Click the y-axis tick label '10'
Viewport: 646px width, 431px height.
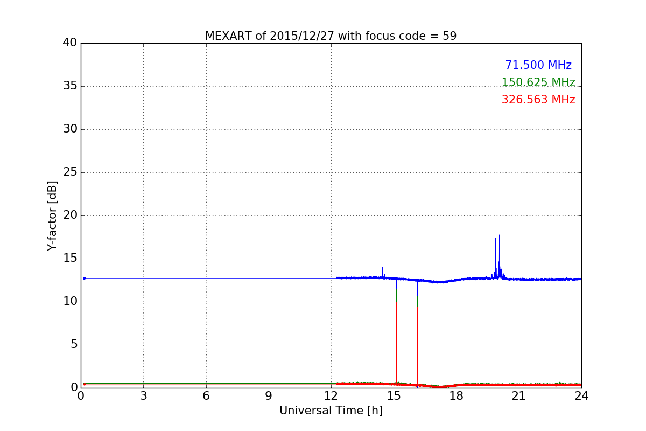[x=70, y=301]
